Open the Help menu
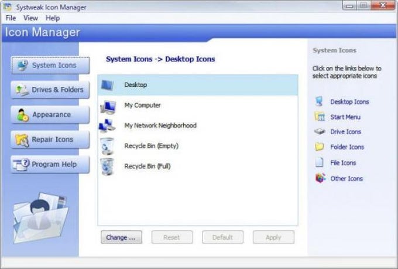398x269 pixels. click(53, 18)
